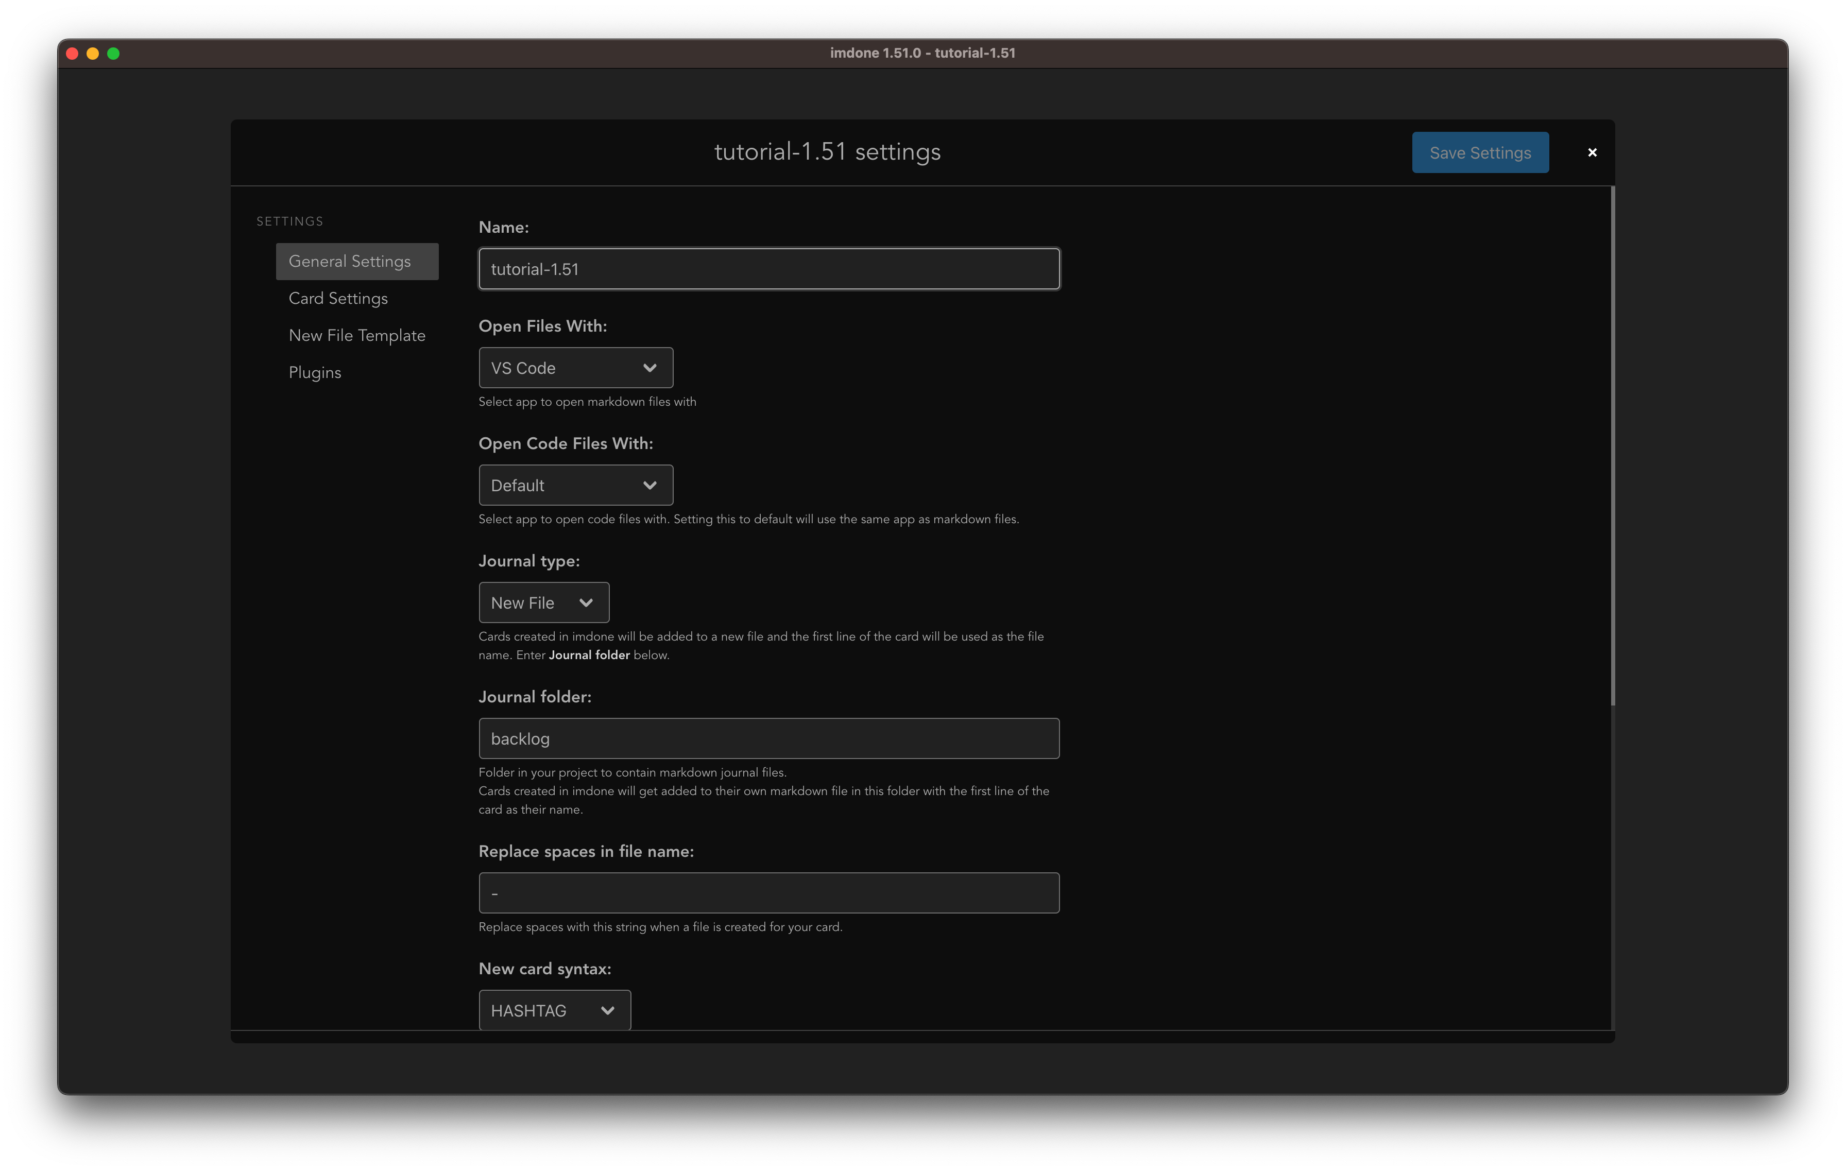Click the macOS yellow minimize window button
1846x1171 pixels.
[x=93, y=54]
